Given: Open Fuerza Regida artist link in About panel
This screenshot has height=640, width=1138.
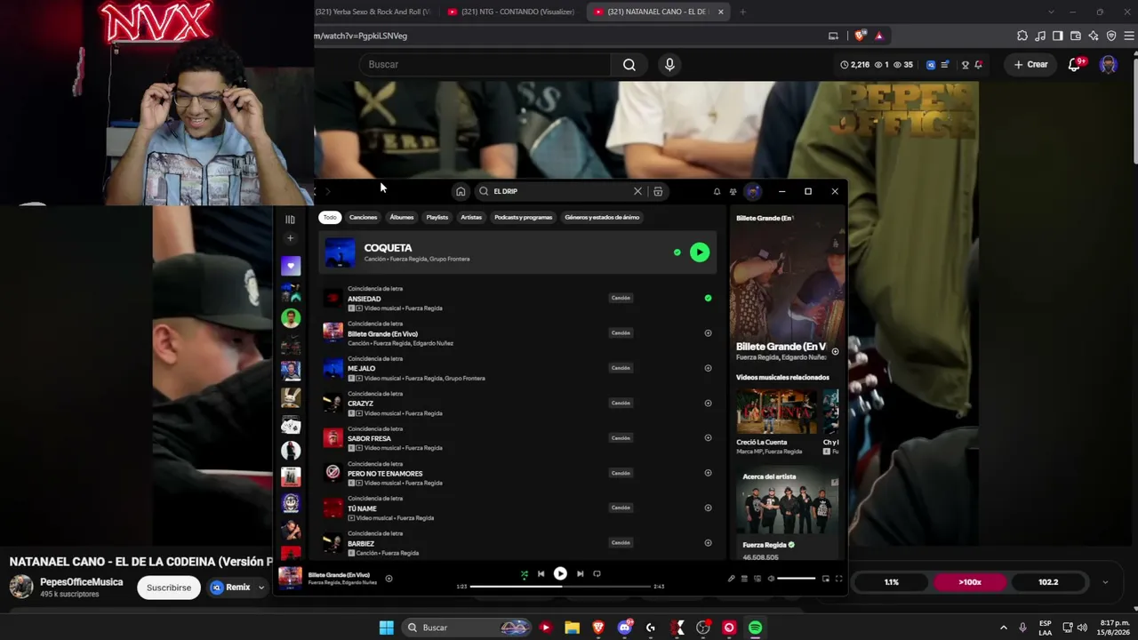Looking at the screenshot, I should pos(765,545).
